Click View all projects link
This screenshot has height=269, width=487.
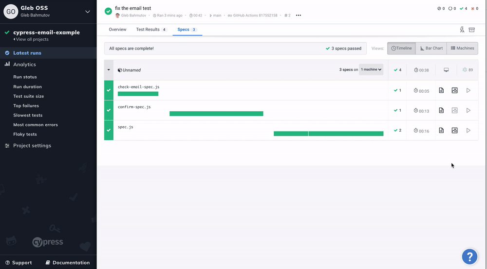coord(31,39)
